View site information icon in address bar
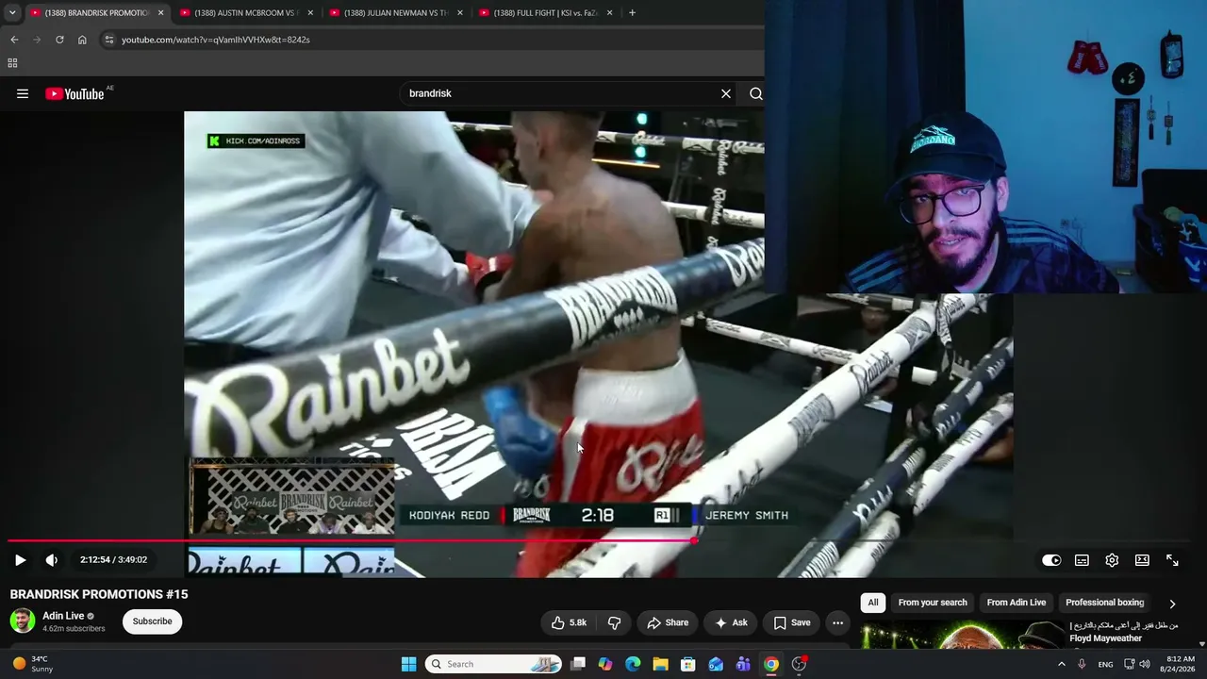The height and width of the screenshot is (679, 1207). click(109, 40)
